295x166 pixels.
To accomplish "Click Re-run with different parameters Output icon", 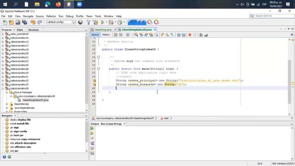I will [x=92, y=133].
